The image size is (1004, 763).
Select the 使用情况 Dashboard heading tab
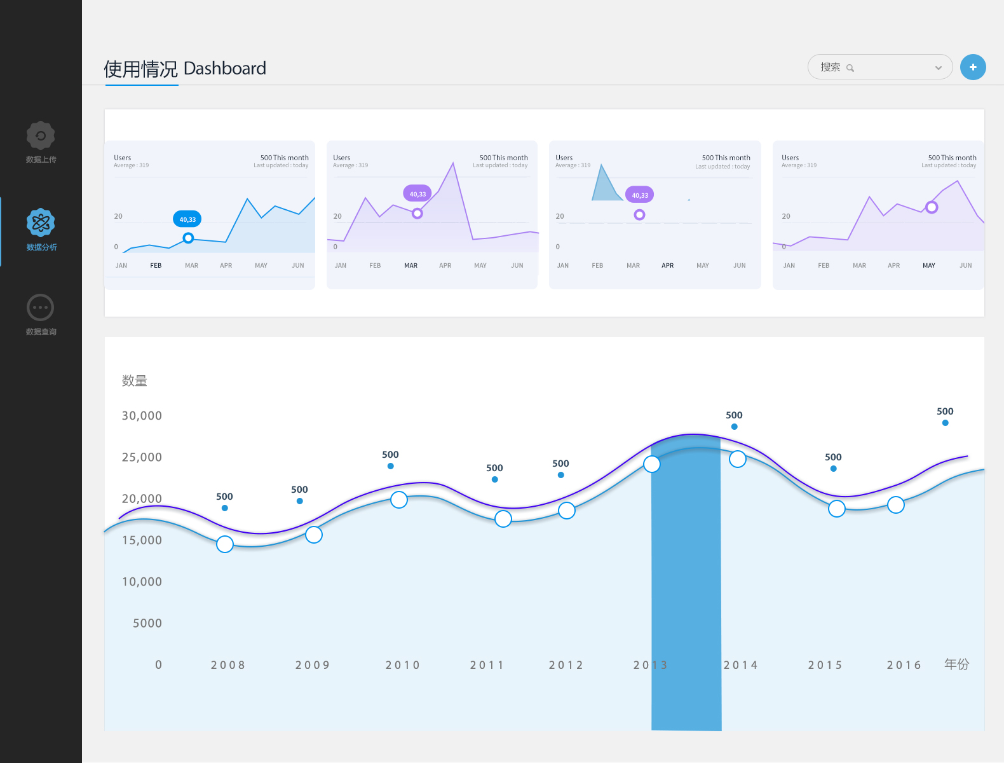[x=185, y=69]
